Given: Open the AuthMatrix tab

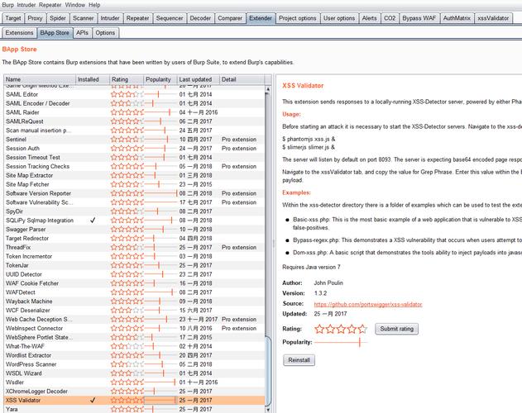Looking at the screenshot, I should point(457,18).
